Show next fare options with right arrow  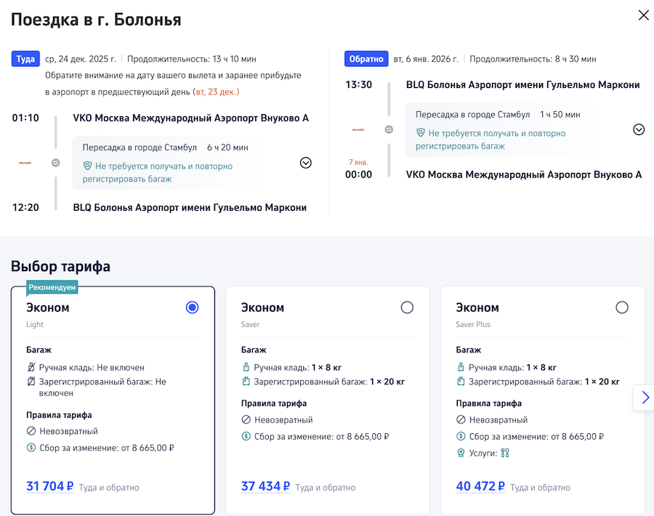point(645,398)
